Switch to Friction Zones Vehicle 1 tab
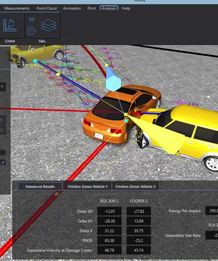 pyautogui.click(x=88, y=187)
